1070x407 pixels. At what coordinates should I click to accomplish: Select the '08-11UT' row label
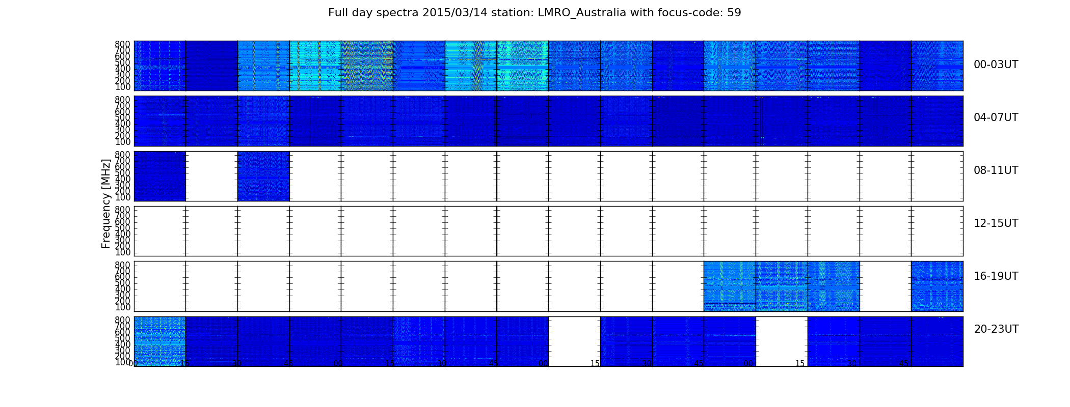click(x=996, y=170)
